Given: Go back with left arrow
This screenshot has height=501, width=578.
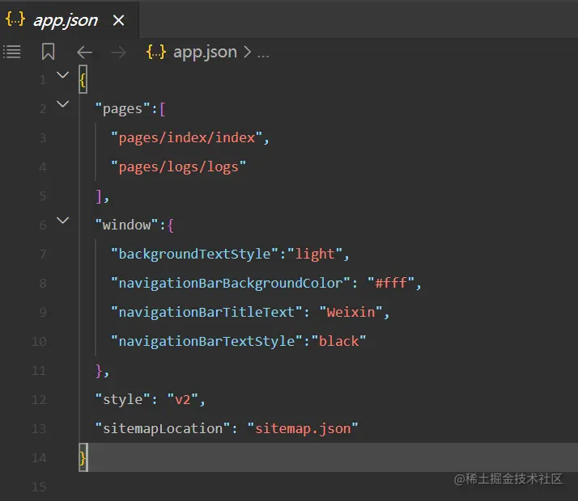Looking at the screenshot, I should [84, 53].
